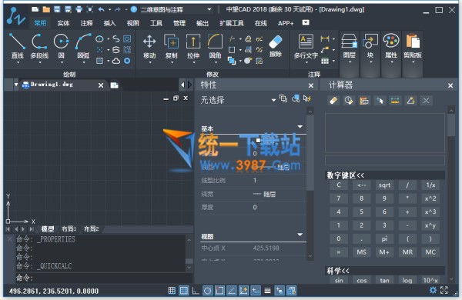
Task: Activate the Copy (复制) tool
Action: click(x=171, y=45)
